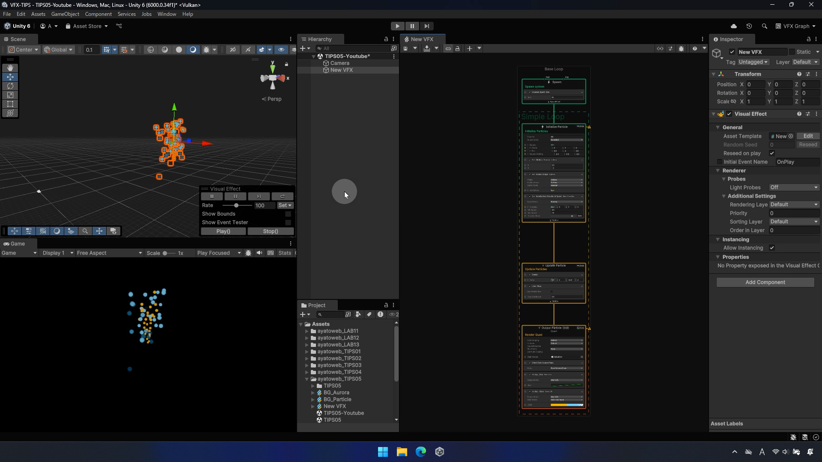Click the Step frame button
This screenshot has width=822, height=462.
coord(426,26)
